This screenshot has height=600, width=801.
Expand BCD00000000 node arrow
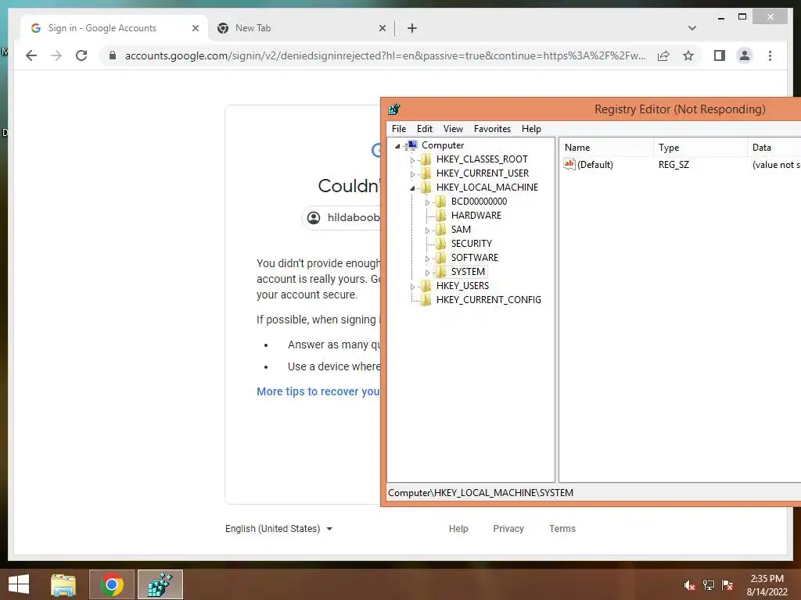click(427, 202)
